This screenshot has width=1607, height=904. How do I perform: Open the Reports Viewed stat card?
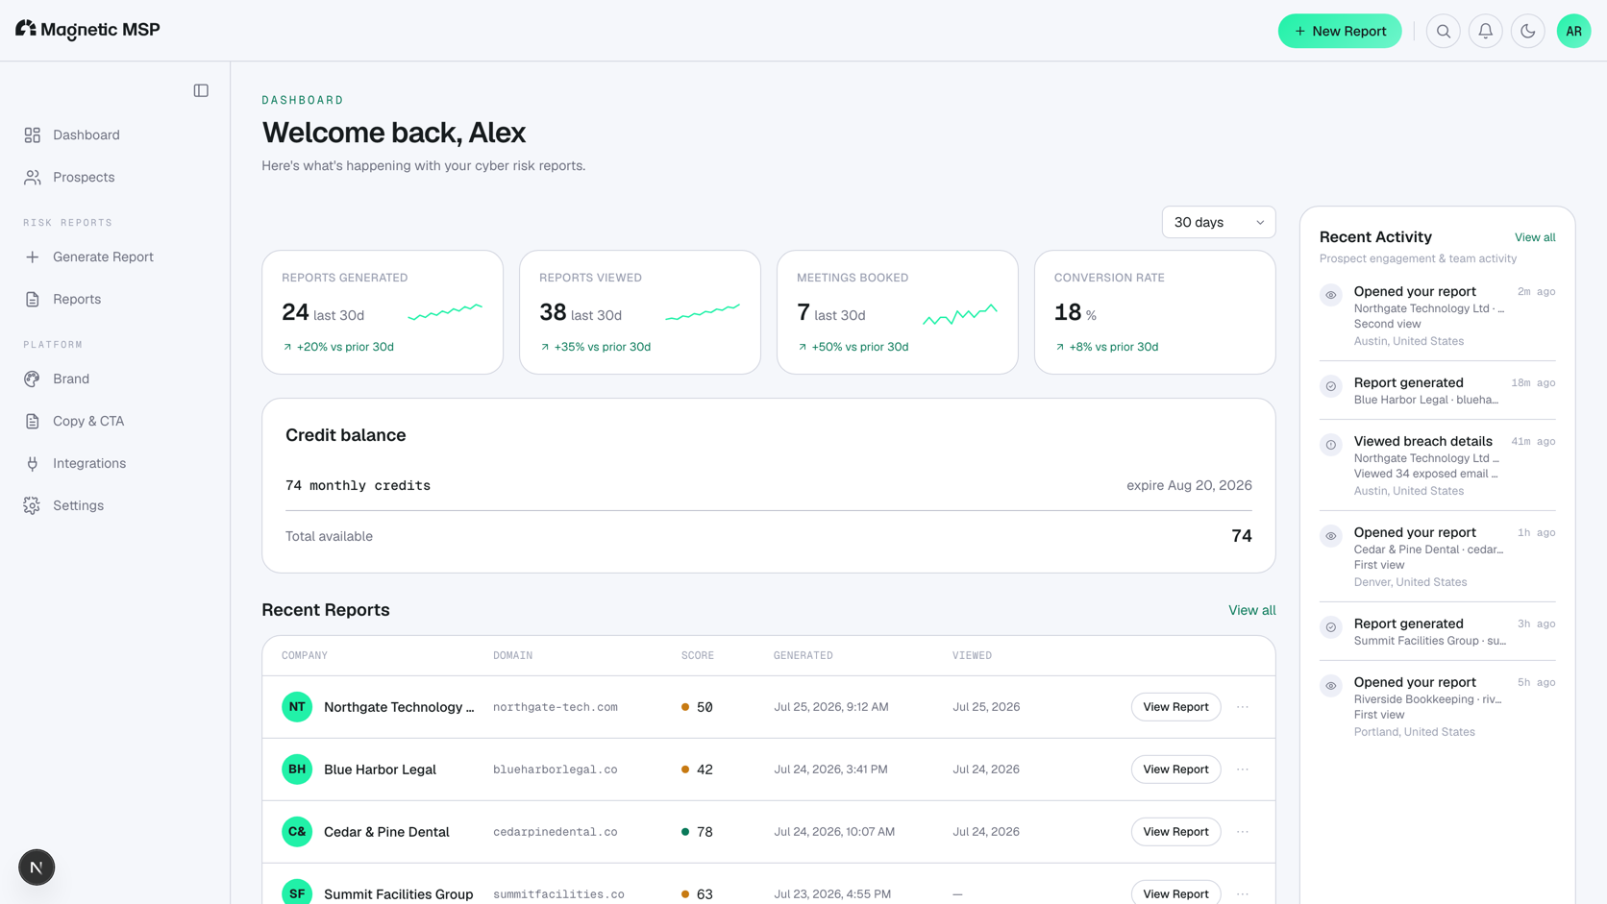point(640,312)
